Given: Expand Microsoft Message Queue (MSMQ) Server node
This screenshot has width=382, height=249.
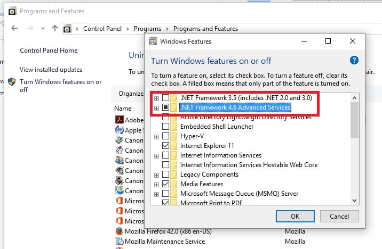Looking at the screenshot, I should coord(156,195).
